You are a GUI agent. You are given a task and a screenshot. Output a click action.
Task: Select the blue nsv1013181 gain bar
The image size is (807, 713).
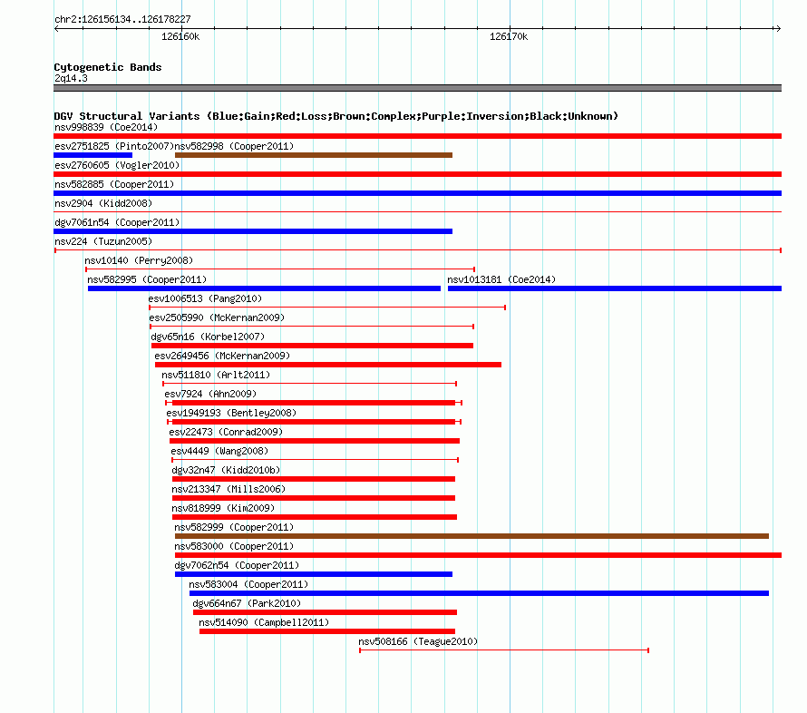615,288
